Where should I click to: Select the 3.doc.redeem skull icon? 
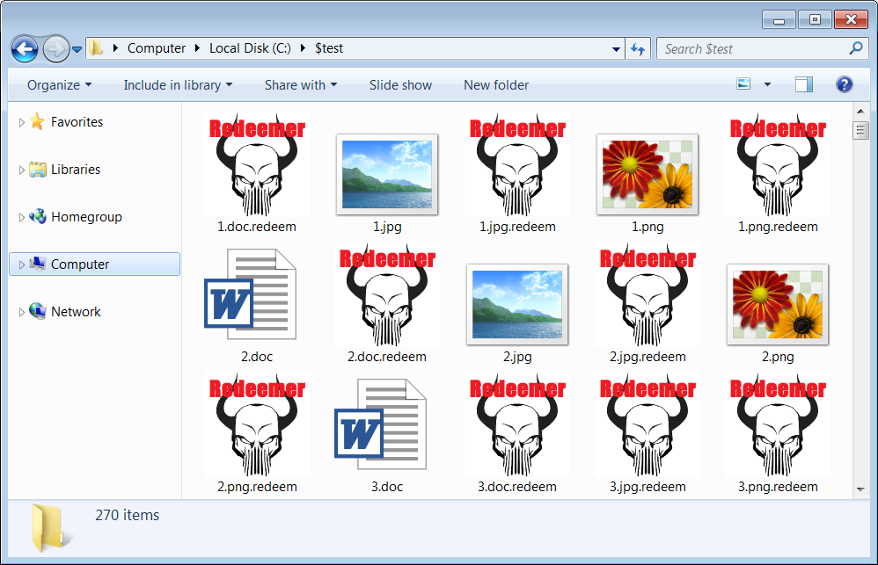517,424
